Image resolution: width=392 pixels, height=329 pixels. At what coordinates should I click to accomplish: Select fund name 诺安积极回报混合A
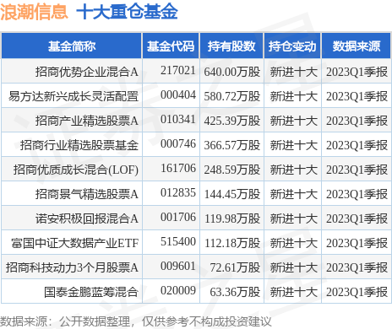pyautogui.click(x=87, y=218)
